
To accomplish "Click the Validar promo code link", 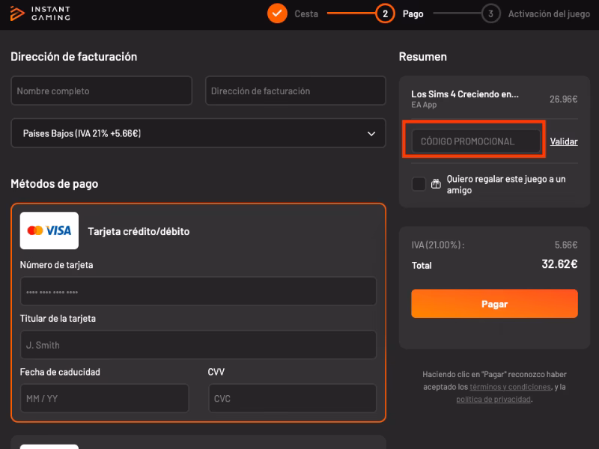I will [564, 141].
